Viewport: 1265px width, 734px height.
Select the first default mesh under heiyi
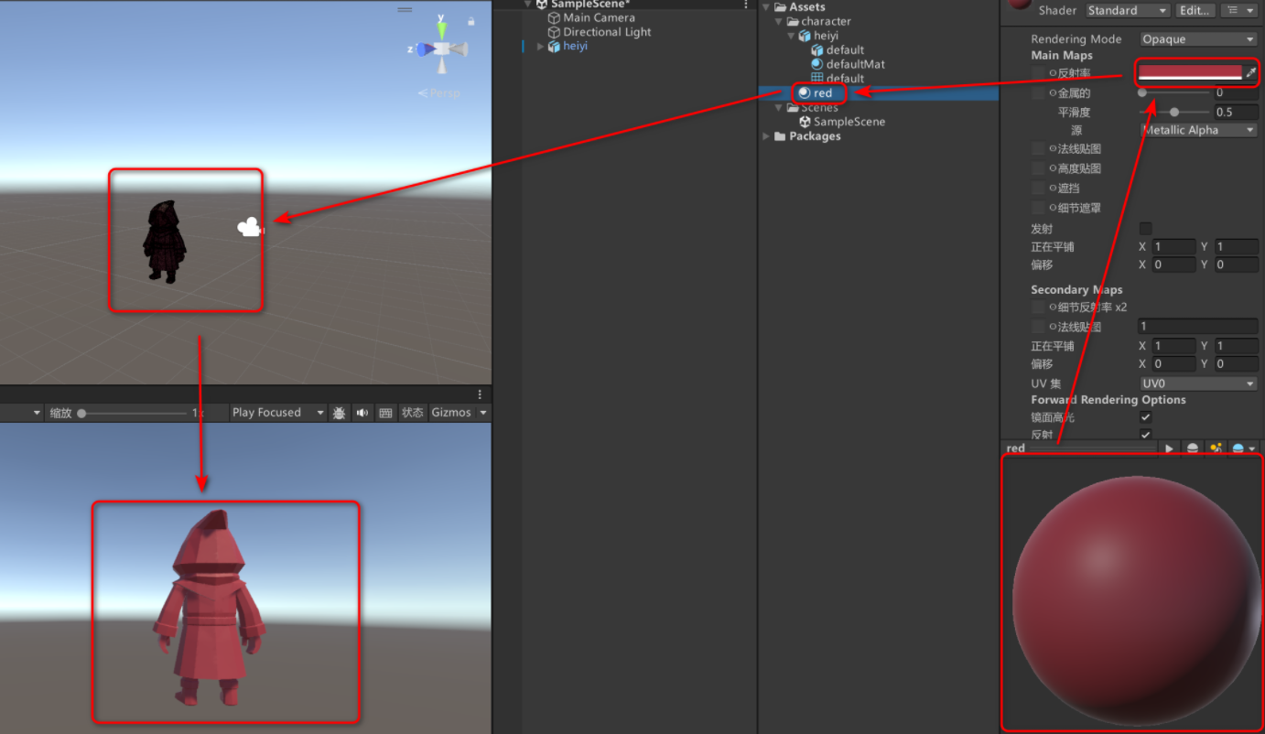pyautogui.click(x=845, y=50)
